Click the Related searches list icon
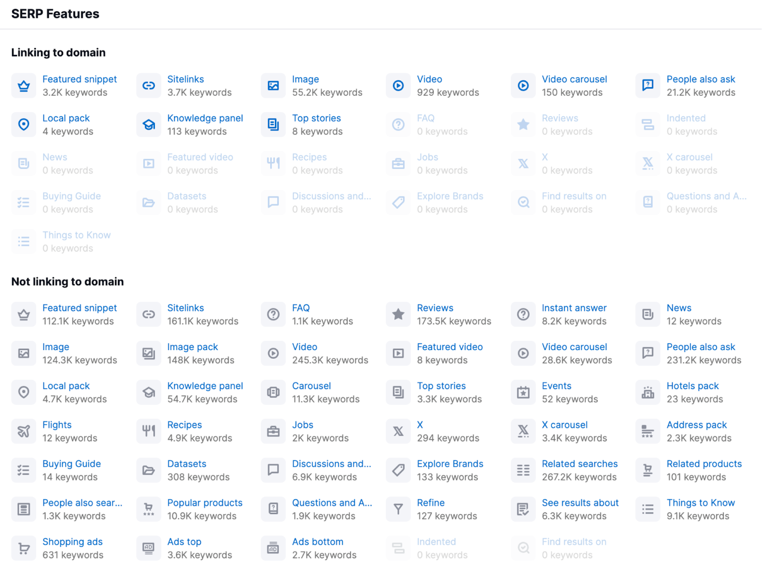The image size is (765, 574). (x=523, y=470)
